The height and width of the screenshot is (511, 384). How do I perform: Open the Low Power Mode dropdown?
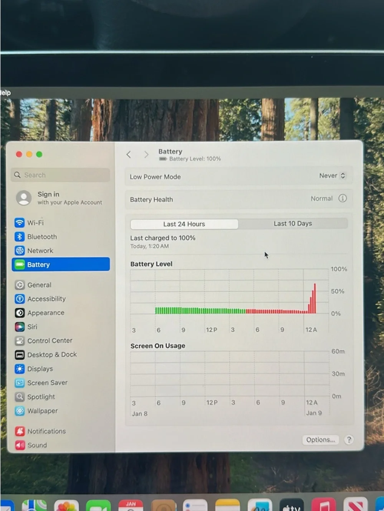(x=332, y=176)
